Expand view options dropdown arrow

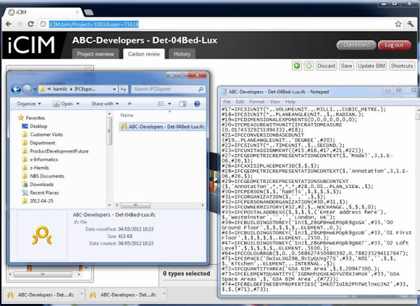click(x=169, y=104)
